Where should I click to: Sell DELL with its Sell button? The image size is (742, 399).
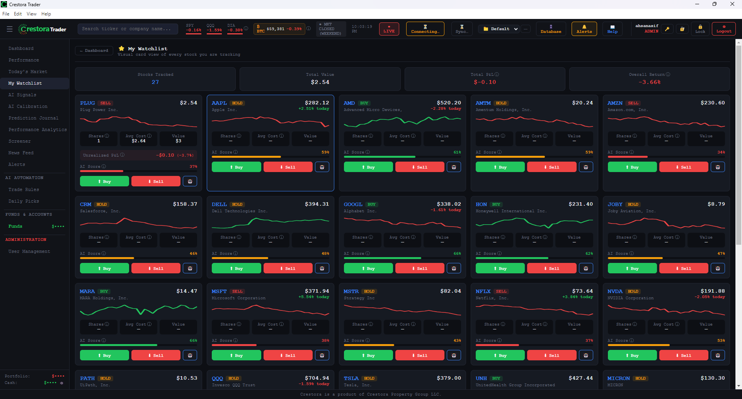click(288, 268)
